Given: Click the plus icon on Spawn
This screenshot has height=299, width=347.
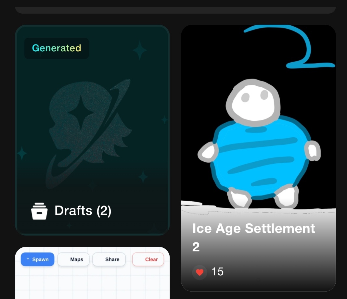Looking at the screenshot, I should pos(28,259).
